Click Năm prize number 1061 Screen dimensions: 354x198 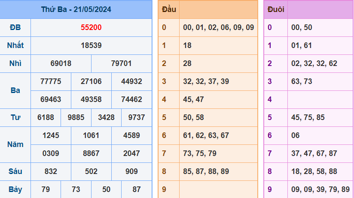(x=91, y=135)
